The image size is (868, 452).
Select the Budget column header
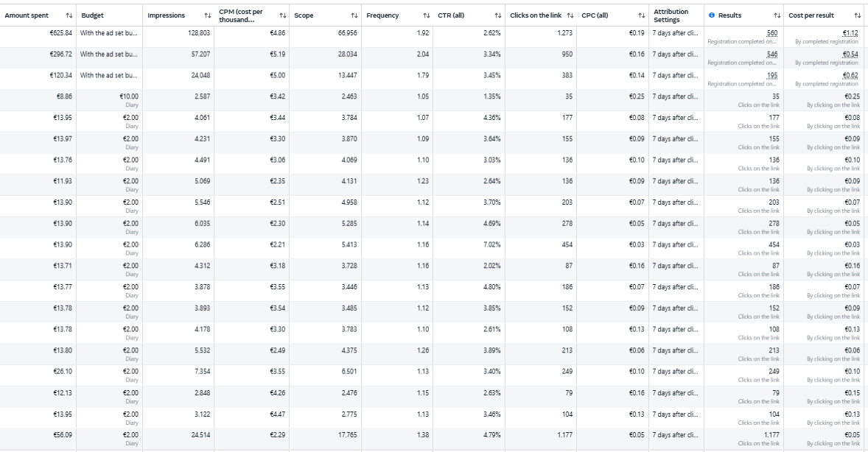(x=93, y=15)
